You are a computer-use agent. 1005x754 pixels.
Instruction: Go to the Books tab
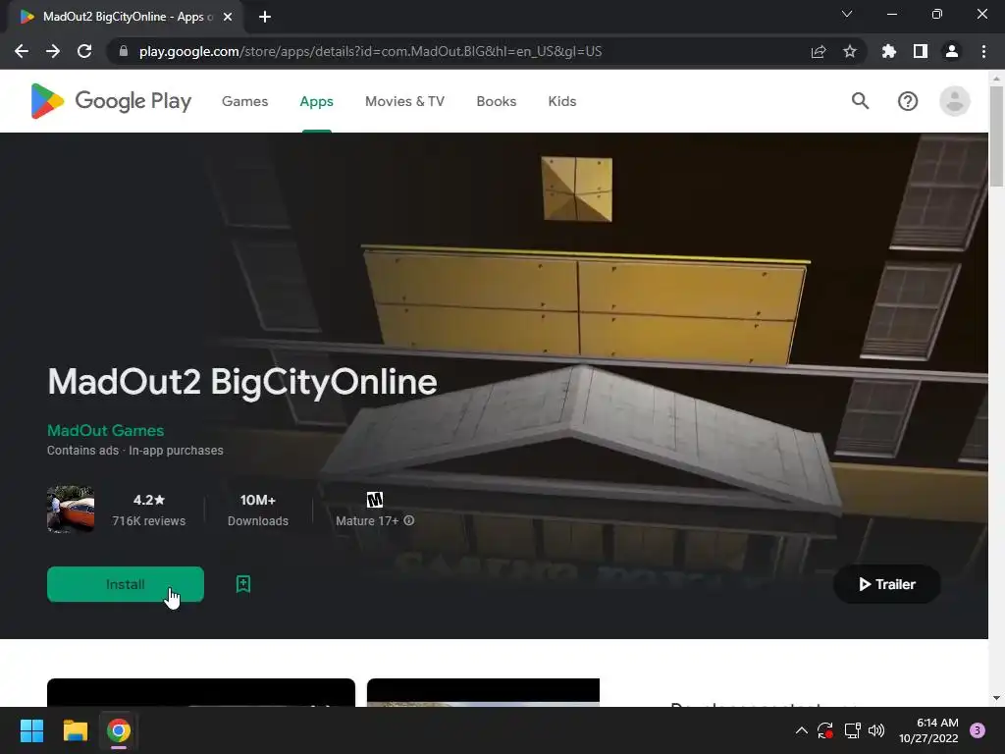(496, 101)
